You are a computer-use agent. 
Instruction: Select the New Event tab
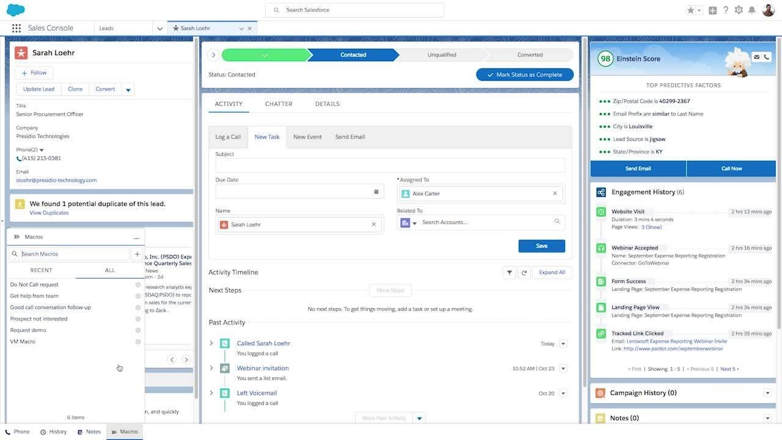tap(307, 137)
